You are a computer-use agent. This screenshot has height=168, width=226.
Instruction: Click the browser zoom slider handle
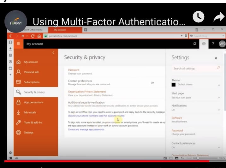[198, 158]
